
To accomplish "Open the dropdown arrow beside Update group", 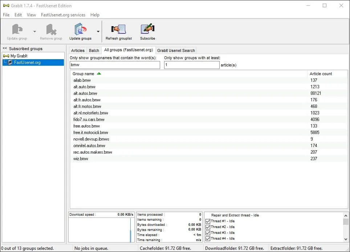I will click(34, 32).
